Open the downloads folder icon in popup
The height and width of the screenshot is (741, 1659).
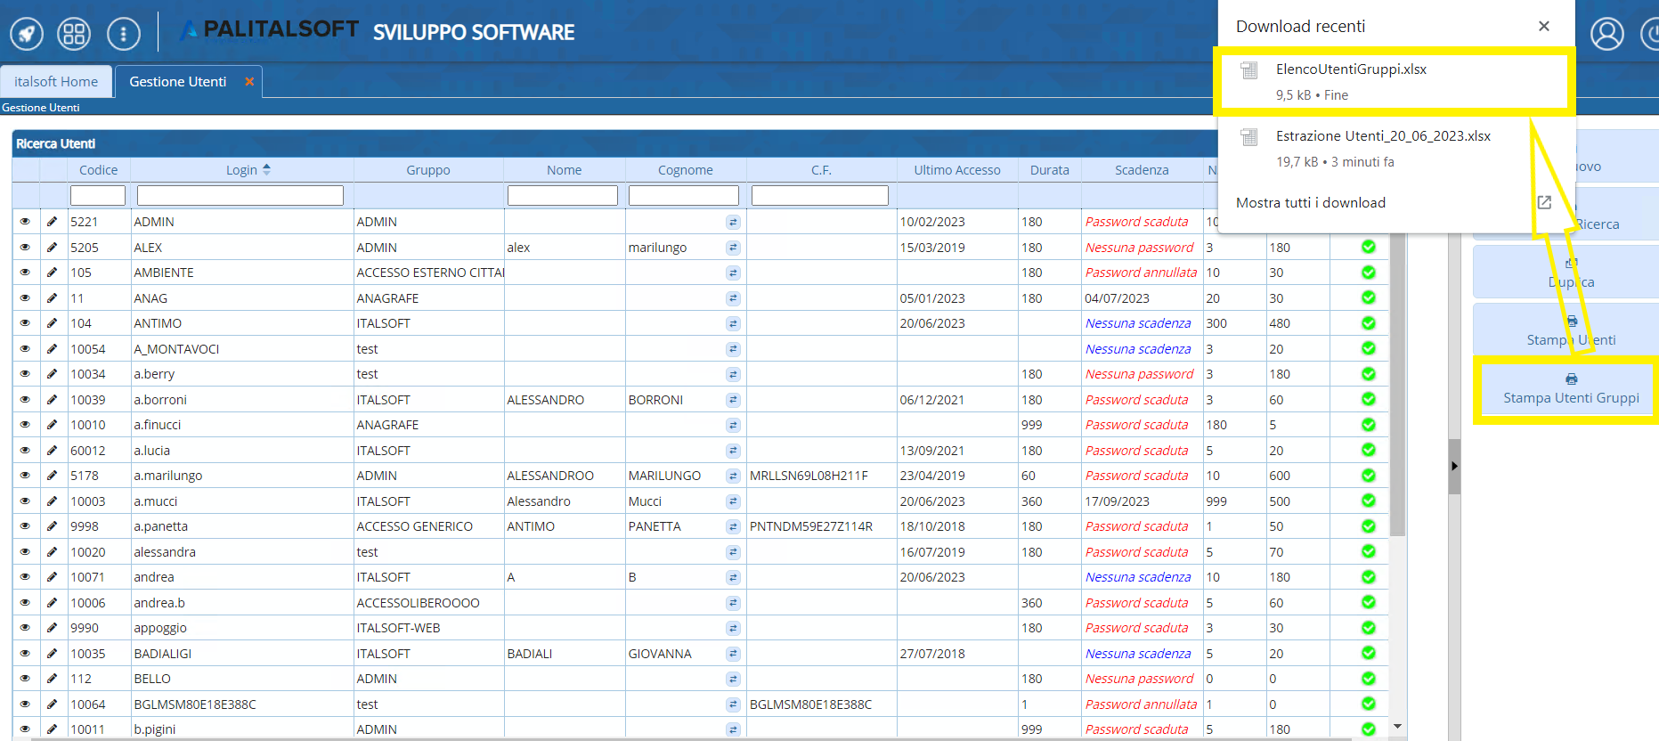pyautogui.click(x=1544, y=202)
